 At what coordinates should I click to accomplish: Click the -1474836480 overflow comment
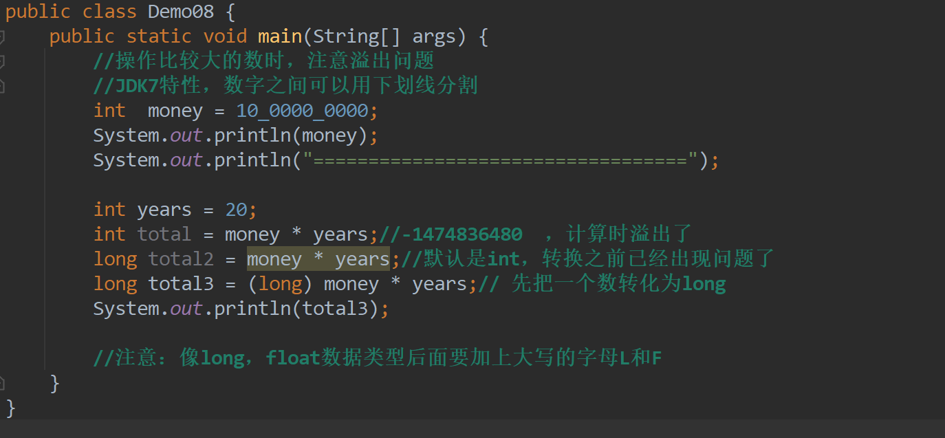coord(461,234)
